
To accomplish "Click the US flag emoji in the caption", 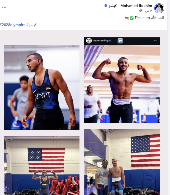I will pos(127,18).
